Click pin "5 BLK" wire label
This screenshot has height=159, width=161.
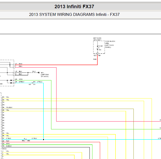tap(19, 74)
